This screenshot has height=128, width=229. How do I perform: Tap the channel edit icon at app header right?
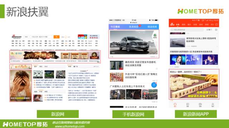pos(216,25)
